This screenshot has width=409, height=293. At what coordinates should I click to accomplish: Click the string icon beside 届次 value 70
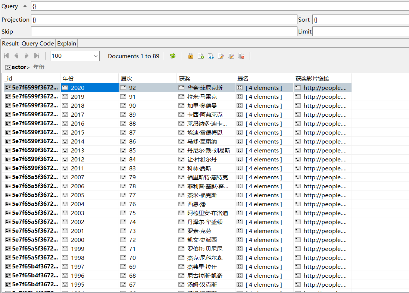pyautogui.click(x=123, y=258)
